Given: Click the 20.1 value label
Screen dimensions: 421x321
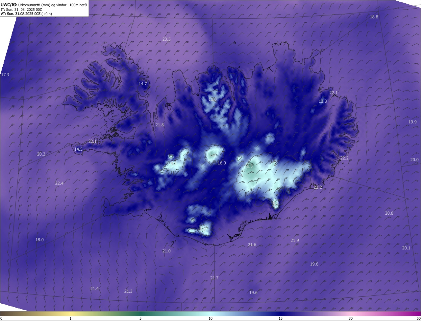Looking at the screenshot, I should point(406,248).
